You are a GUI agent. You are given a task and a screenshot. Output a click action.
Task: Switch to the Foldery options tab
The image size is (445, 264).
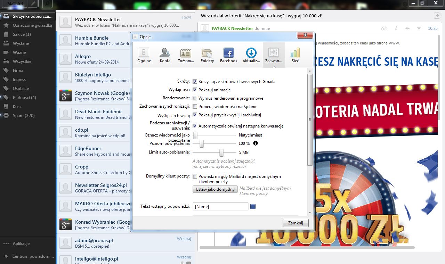tap(207, 55)
